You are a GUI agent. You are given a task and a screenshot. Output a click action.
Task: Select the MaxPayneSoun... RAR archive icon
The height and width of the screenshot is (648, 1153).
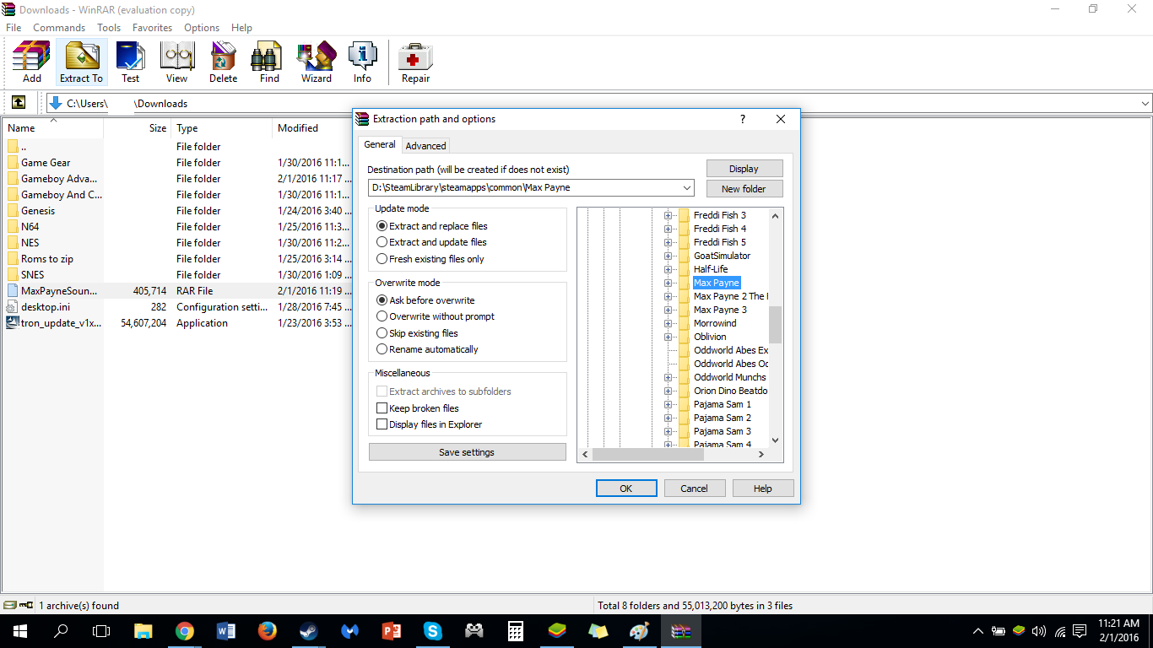13,290
